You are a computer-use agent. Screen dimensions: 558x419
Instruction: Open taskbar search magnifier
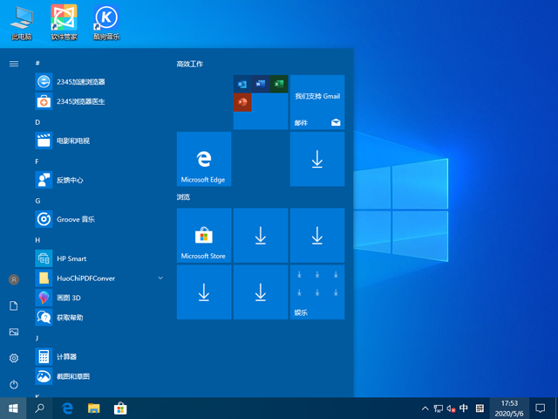point(39,409)
